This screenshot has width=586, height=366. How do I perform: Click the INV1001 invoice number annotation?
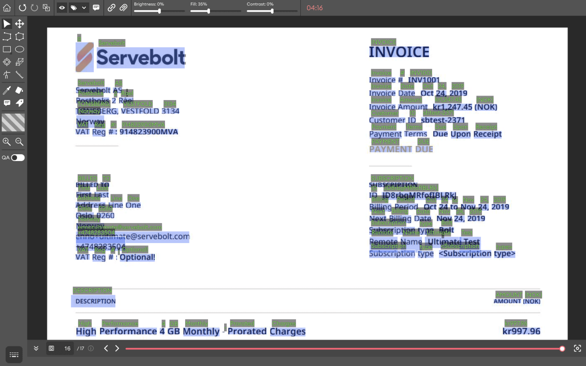click(424, 80)
